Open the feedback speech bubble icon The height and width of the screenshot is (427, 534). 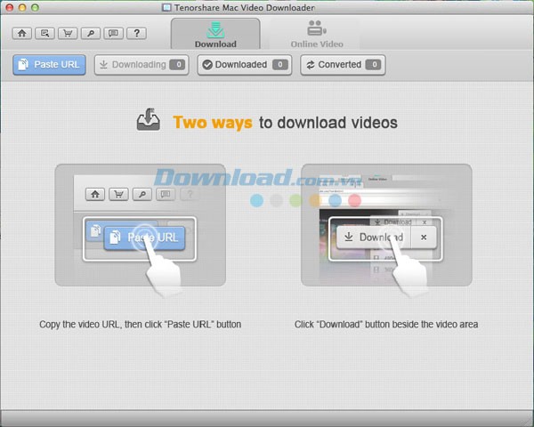[x=113, y=34]
